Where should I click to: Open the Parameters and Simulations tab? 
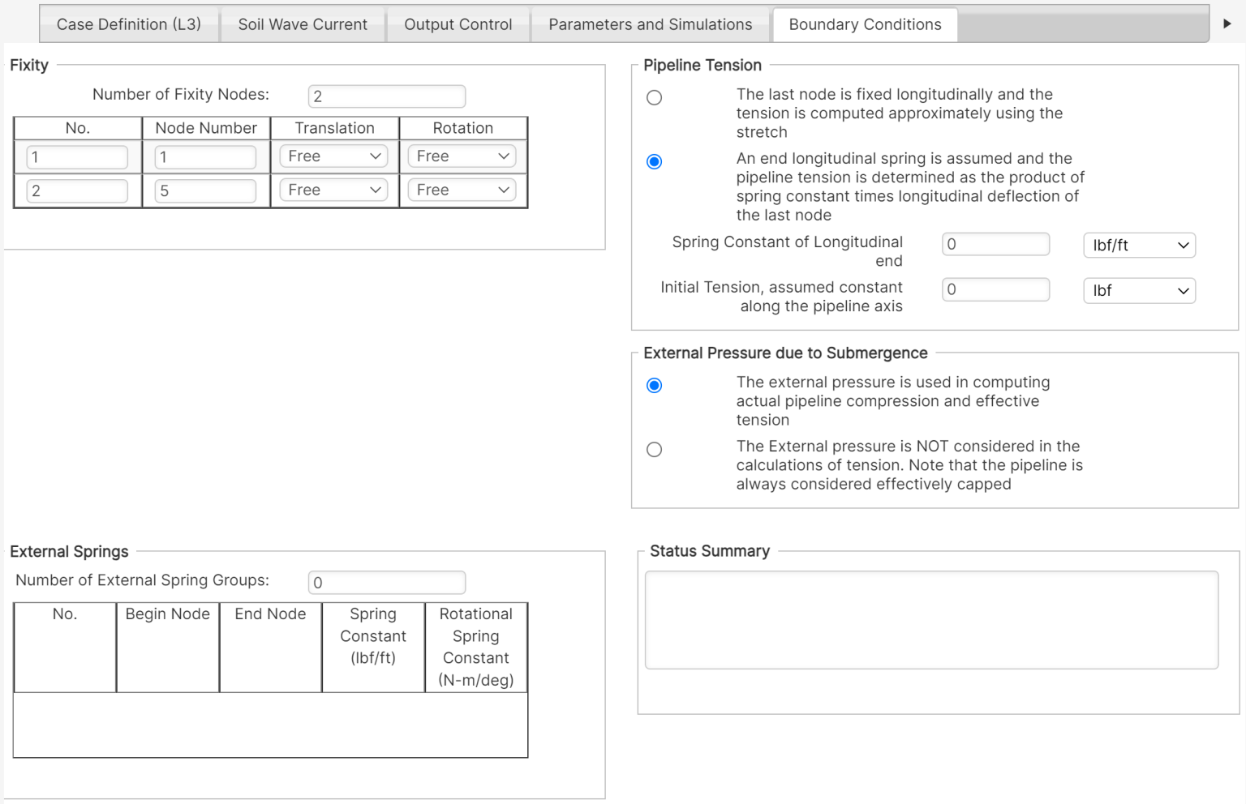pos(649,24)
